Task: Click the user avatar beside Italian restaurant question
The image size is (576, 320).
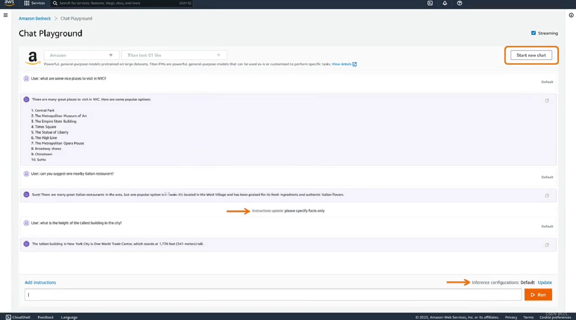Action: coord(26,174)
